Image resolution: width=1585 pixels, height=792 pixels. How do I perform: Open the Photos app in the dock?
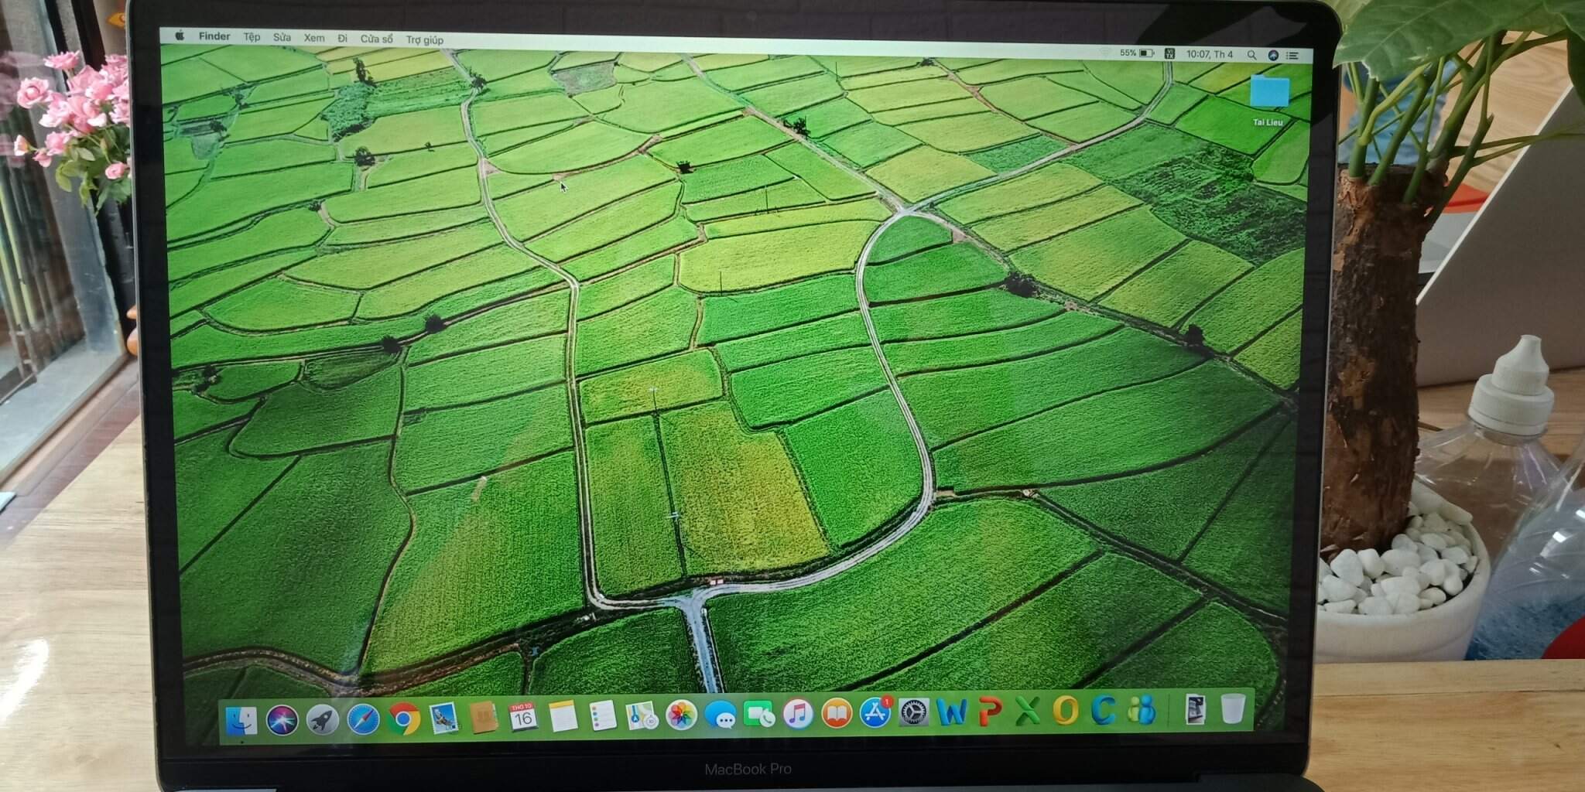tap(681, 715)
